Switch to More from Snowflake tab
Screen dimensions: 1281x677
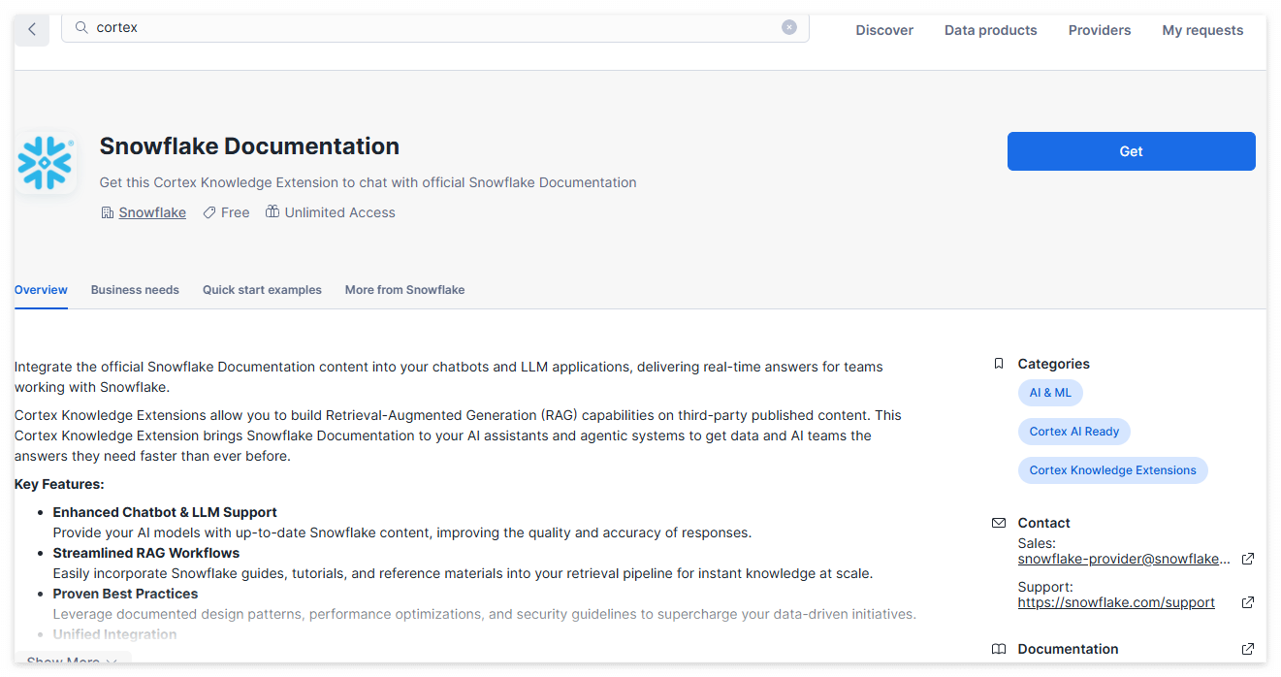pyautogui.click(x=404, y=290)
